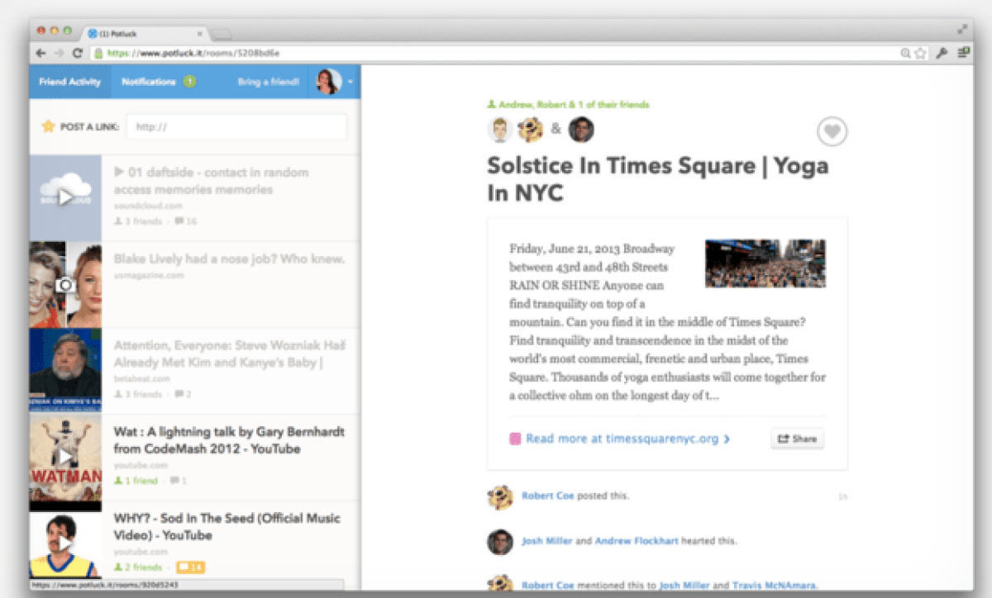Image resolution: width=992 pixels, height=598 pixels.
Task: Click the heart icon to favorite the article
Action: (832, 132)
